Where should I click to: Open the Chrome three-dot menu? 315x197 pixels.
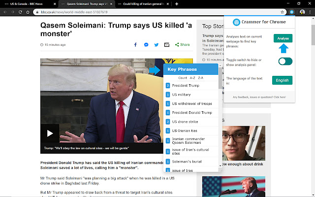tap(310, 12)
